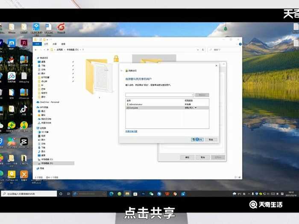The width and height of the screenshot is (299, 224).
Task: Click the TikTok desktop shortcut icon
Action: tap(24, 110)
